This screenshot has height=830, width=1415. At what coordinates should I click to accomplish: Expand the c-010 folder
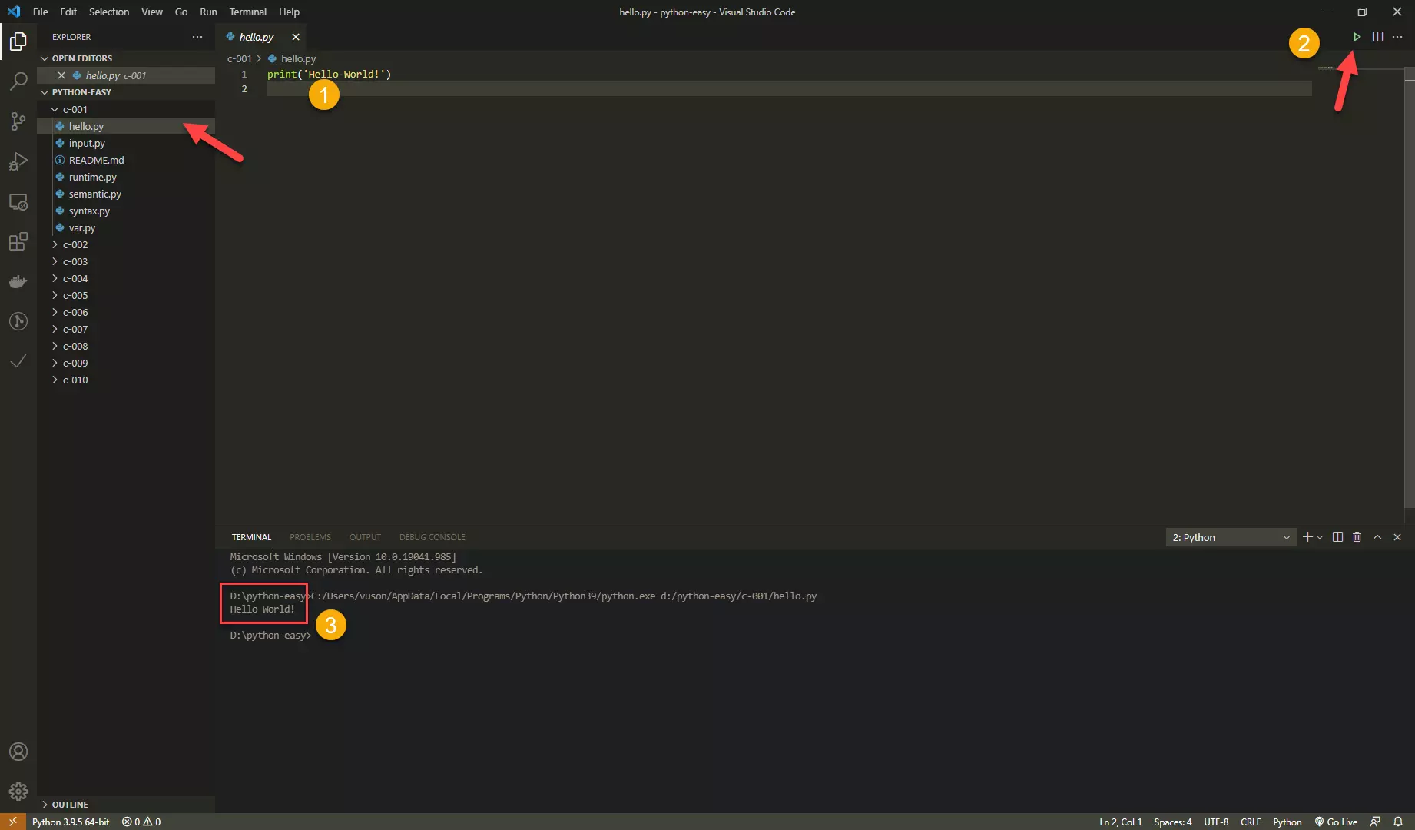click(126, 380)
